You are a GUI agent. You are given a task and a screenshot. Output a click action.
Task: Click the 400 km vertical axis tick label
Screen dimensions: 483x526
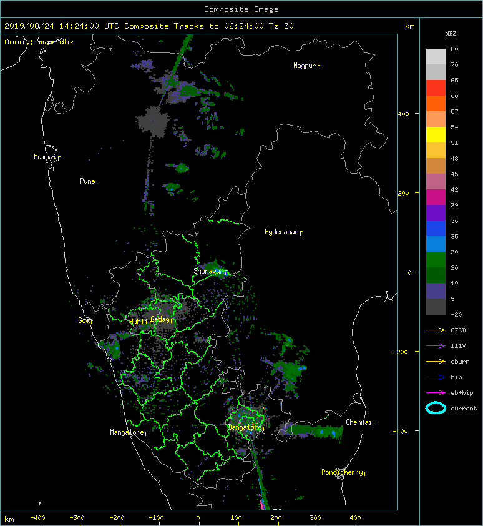pos(404,114)
